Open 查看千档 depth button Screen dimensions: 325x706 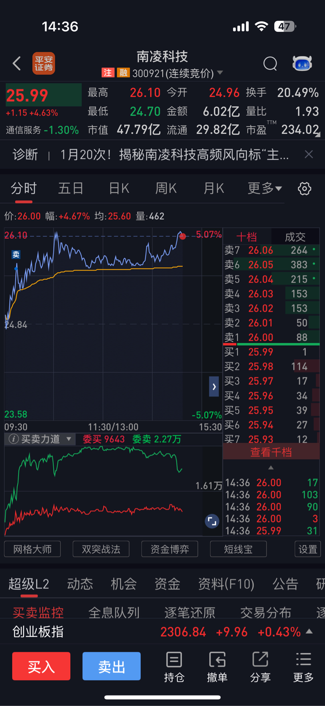point(271,452)
